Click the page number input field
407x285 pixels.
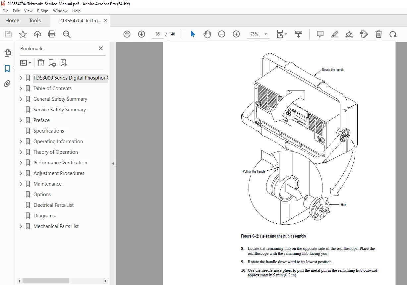pyautogui.click(x=158, y=34)
